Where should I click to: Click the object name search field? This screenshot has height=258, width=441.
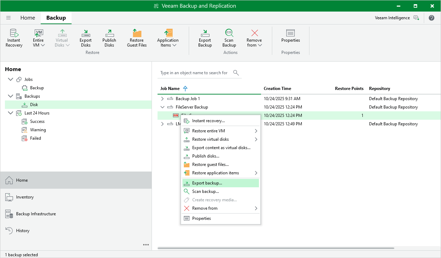[194, 73]
